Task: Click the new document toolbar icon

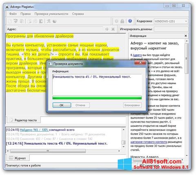Action: (x=10, y=21)
